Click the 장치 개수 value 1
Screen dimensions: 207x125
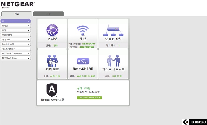pos(119,46)
